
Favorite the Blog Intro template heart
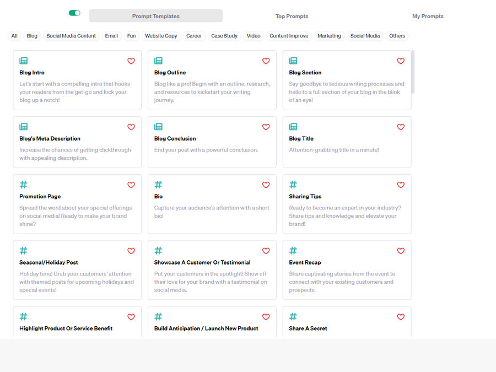click(x=131, y=61)
